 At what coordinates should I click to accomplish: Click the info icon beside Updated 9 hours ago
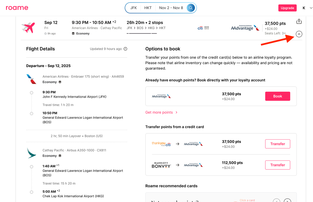pyautogui.click(x=125, y=49)
